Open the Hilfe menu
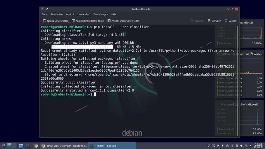This screenshot has height=149, width=265. point(114,14)
